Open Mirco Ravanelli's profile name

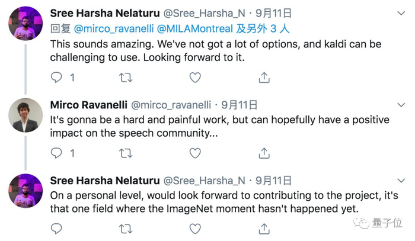tap(87, 105)
